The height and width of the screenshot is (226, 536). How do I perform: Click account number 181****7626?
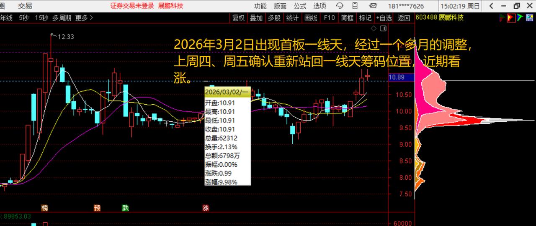[x=406, y=6]
